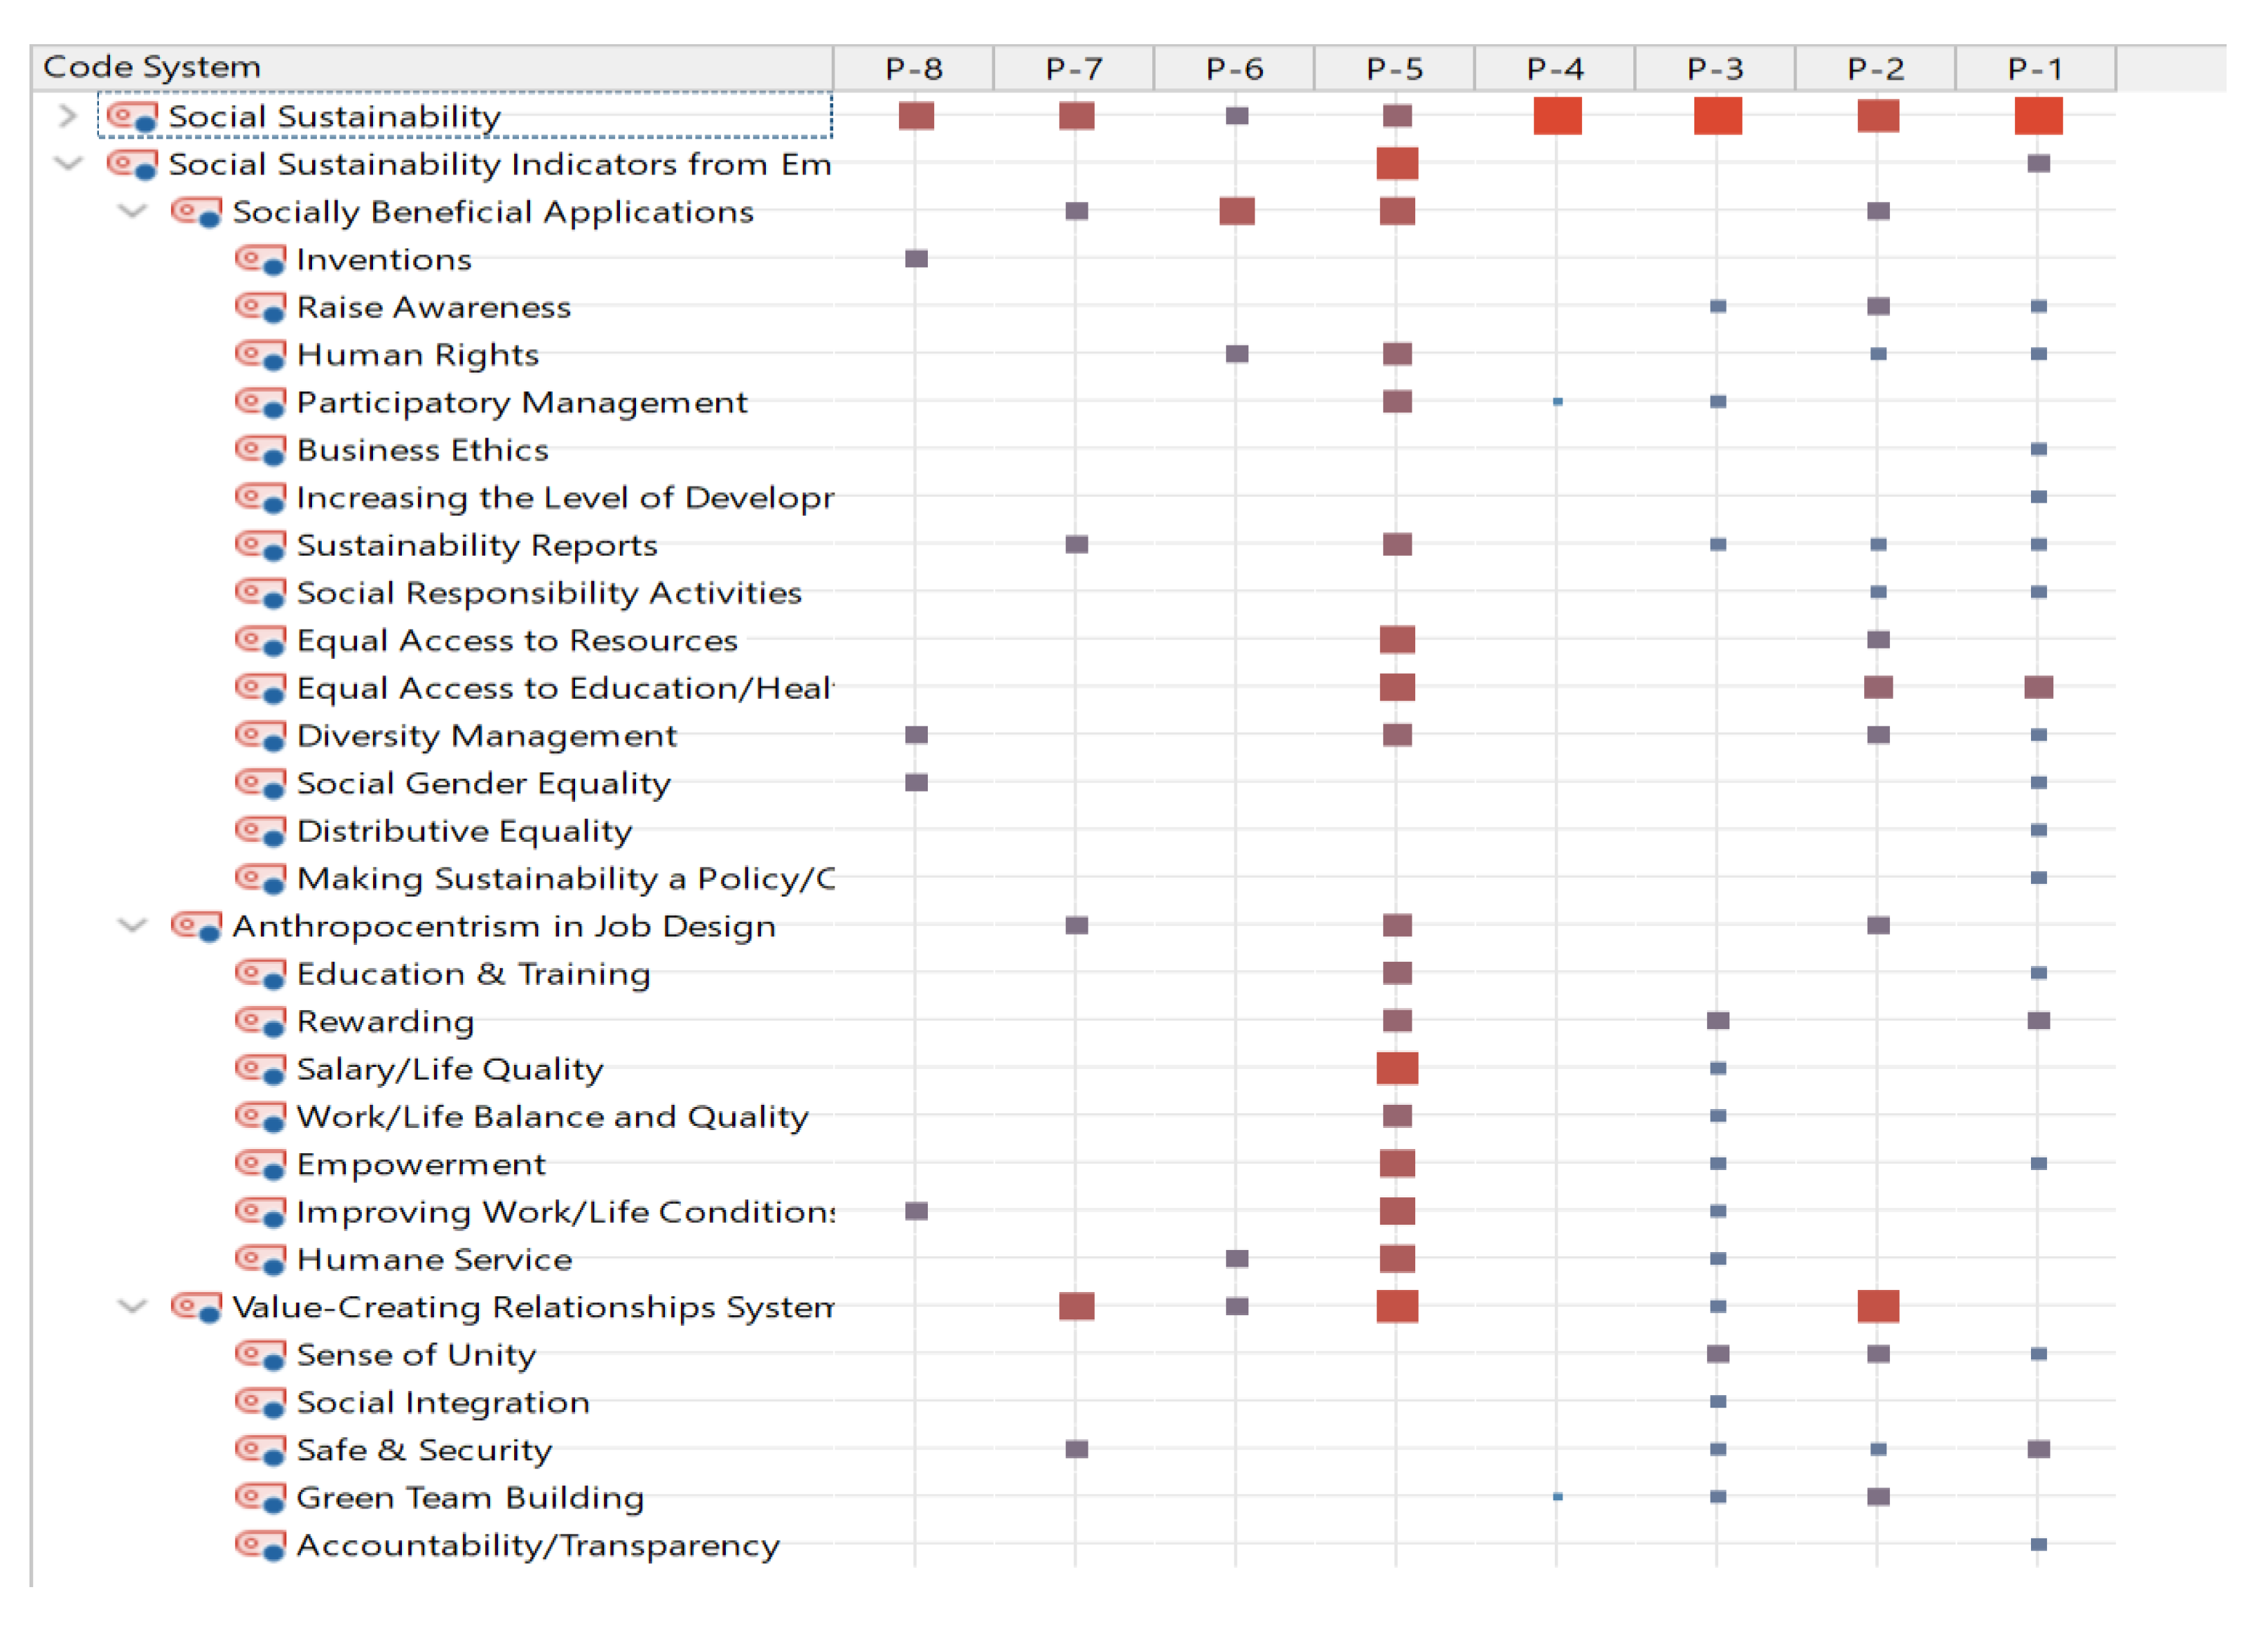The height and width of the screenshot is (1625, 2268).
Task: Click the Value-Creating Relationships square under P-2
Action: (x=1877, y=1306)
